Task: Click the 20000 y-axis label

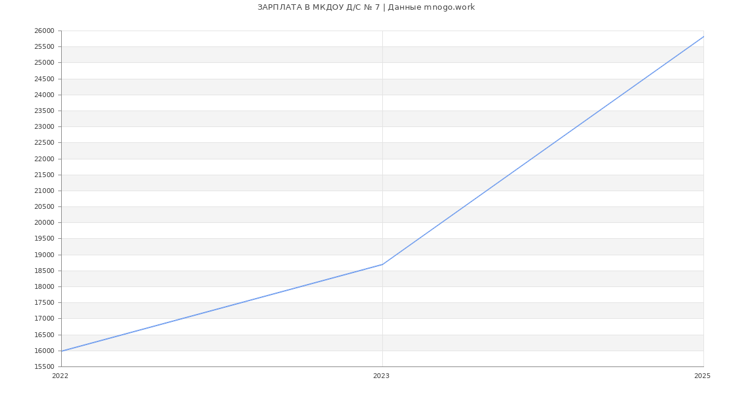Action: [x=45, y=223]
